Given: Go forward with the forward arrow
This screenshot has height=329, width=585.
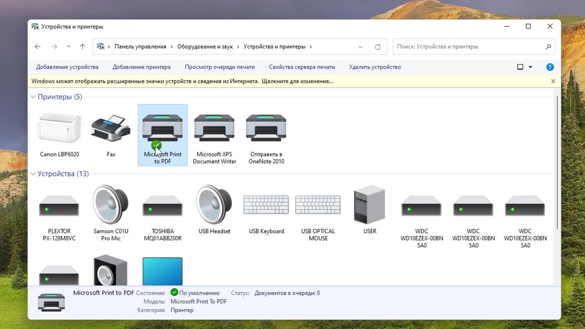Looking at the screenshot, I should [54, 47].
